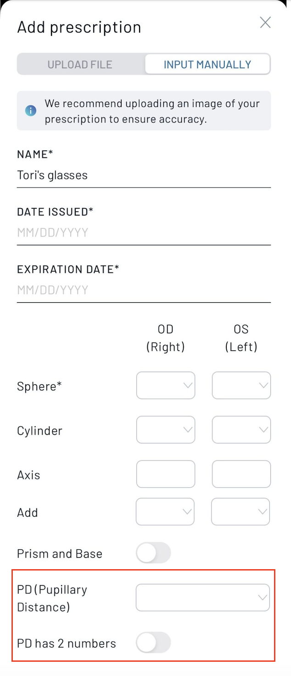Focus the Date Issued field
This screenshot has width=291, height=676.
click(144, 233)
